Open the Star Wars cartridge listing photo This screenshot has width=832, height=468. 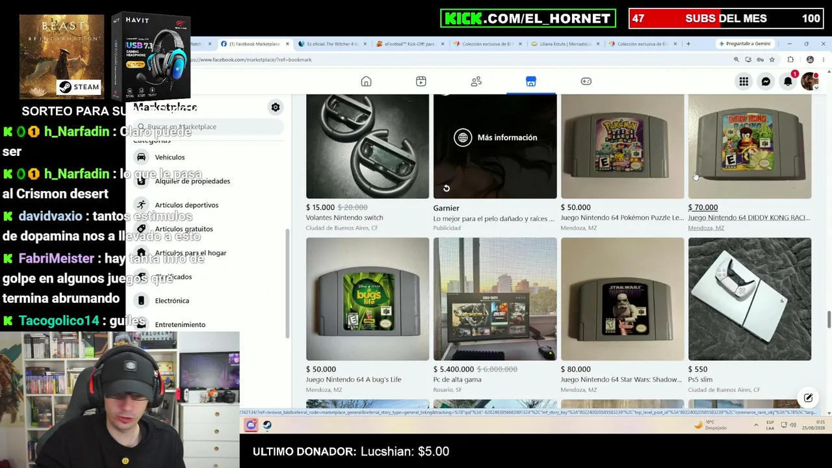pos(623,299)
